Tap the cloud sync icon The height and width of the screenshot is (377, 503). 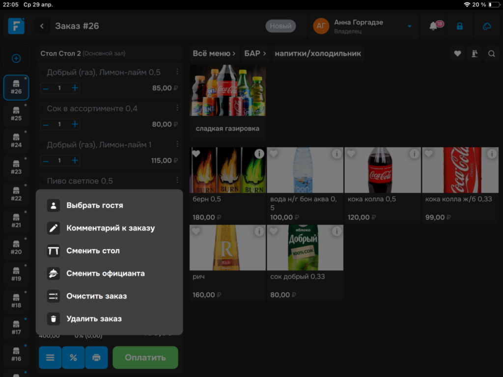(487, 26)
